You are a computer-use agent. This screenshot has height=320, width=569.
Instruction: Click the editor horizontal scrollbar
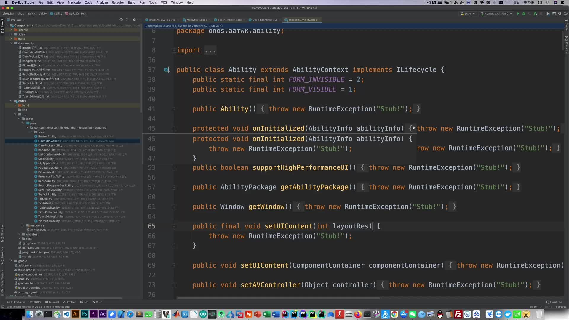coord(278,298)
